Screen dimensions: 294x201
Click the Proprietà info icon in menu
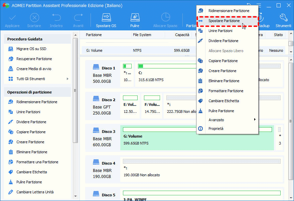point(200,129)
